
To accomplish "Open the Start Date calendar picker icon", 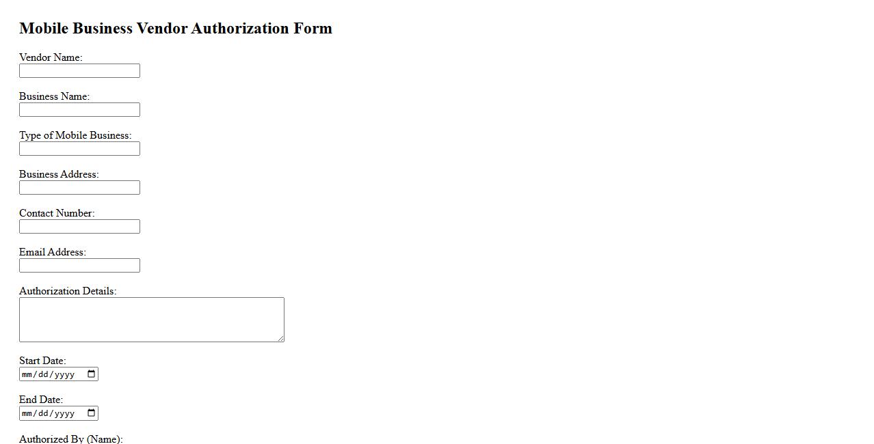I will pos(92,374).
